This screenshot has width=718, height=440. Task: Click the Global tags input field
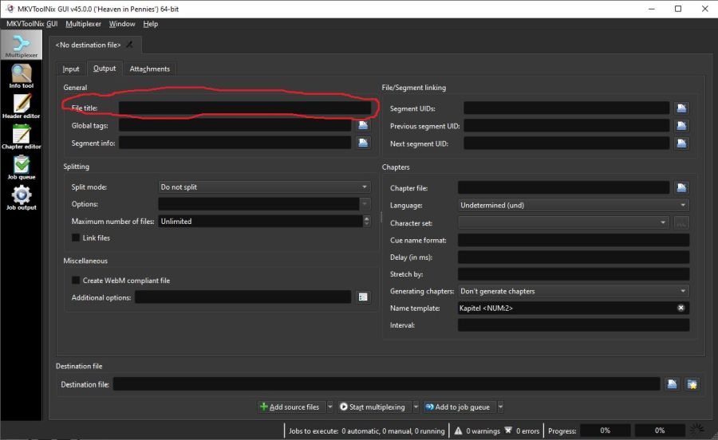[x=235, y=125]
